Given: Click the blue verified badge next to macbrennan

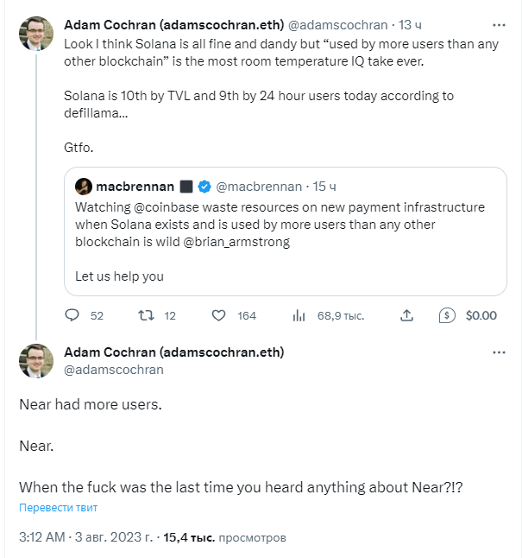Looking at the screenshot, I should 204,187.
